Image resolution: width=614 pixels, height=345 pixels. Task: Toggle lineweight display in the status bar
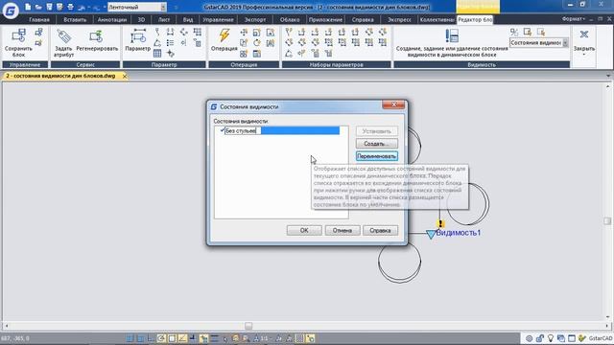tap(215, 338)
